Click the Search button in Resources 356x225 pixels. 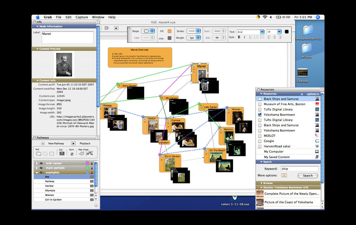[308, 176]
